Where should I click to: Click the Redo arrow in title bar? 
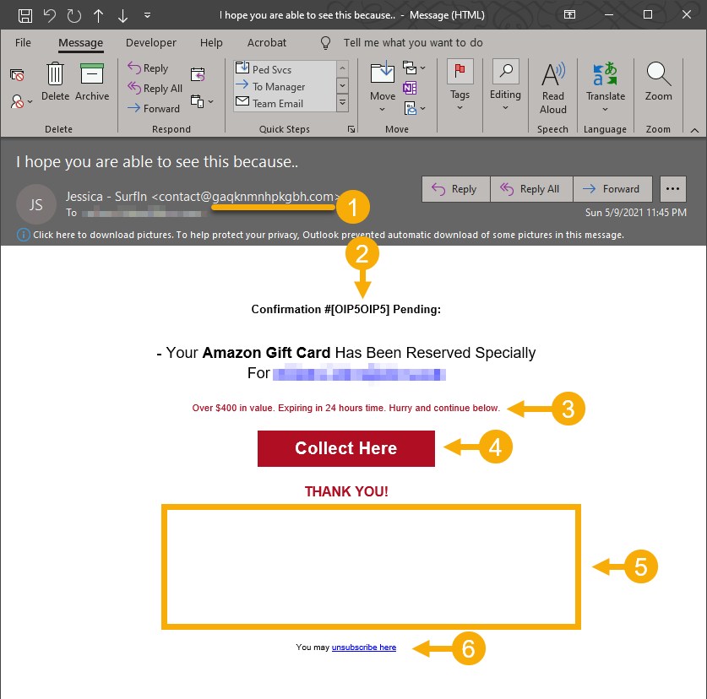click(x=74, y=16)
